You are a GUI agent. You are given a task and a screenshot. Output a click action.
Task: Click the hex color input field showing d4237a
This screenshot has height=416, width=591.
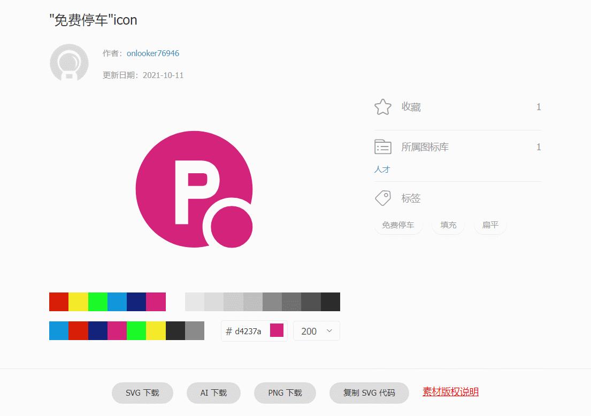click(x=246, y=330)
